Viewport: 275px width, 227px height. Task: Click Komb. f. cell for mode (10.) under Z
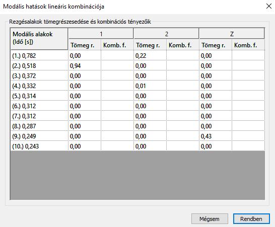point(248,146)
